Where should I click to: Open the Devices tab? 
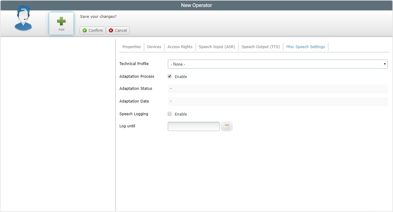click(x=154, y=47)
